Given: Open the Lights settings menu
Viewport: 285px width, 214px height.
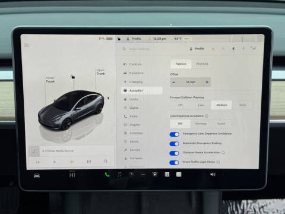Looking at the screenshot, I should coord(131,108).
